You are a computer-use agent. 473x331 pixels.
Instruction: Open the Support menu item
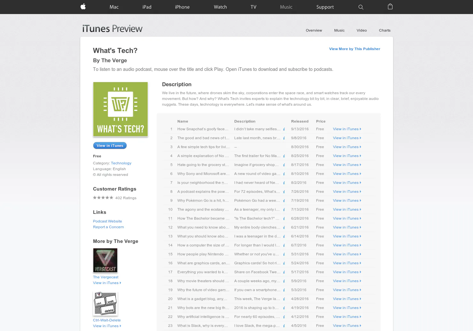click(325, 7)
